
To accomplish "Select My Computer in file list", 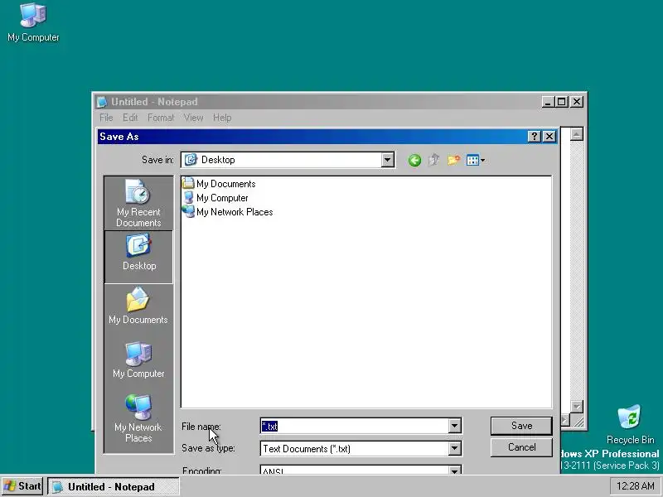I will pyautogui.click(x=215, y=198).
